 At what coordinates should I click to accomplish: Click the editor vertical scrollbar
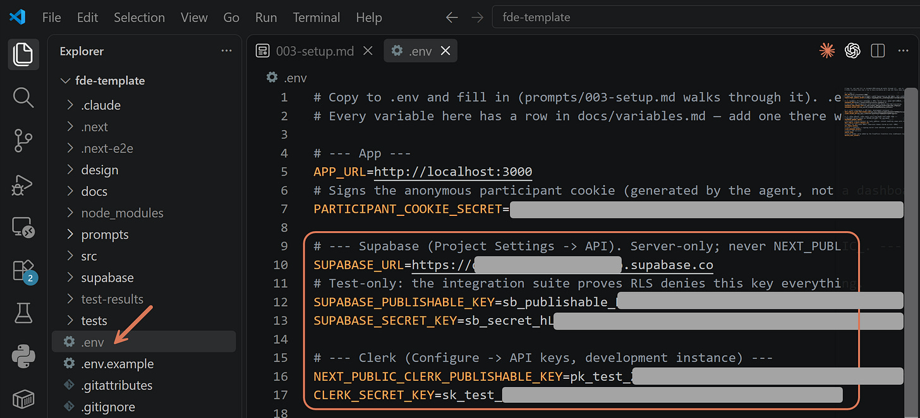(911, 253)
